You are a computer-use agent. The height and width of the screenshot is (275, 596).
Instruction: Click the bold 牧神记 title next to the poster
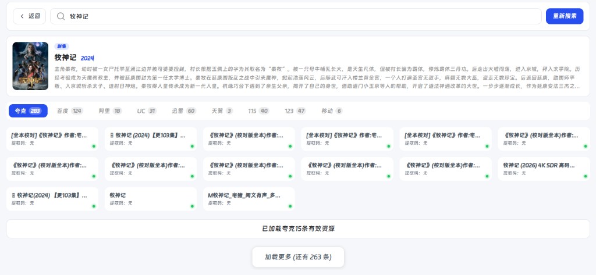point(65,58)
